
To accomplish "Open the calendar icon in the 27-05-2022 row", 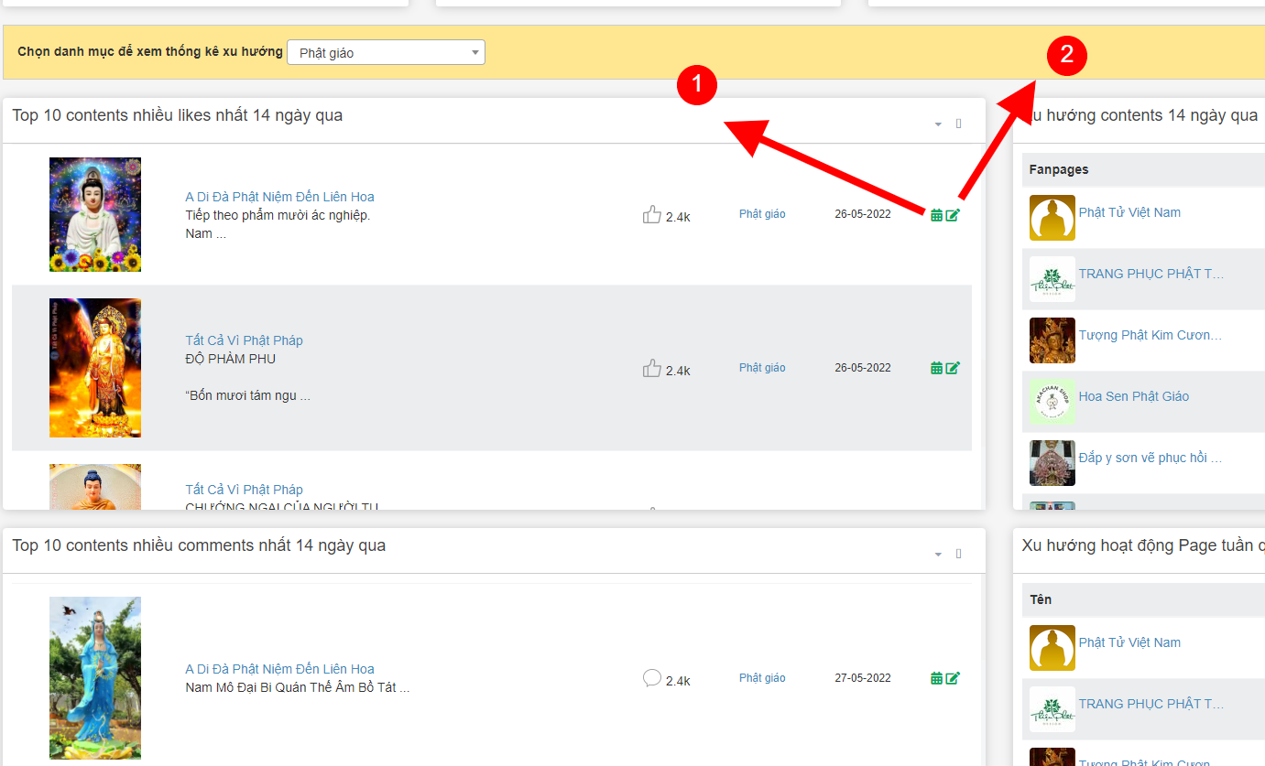I will 936,678.
